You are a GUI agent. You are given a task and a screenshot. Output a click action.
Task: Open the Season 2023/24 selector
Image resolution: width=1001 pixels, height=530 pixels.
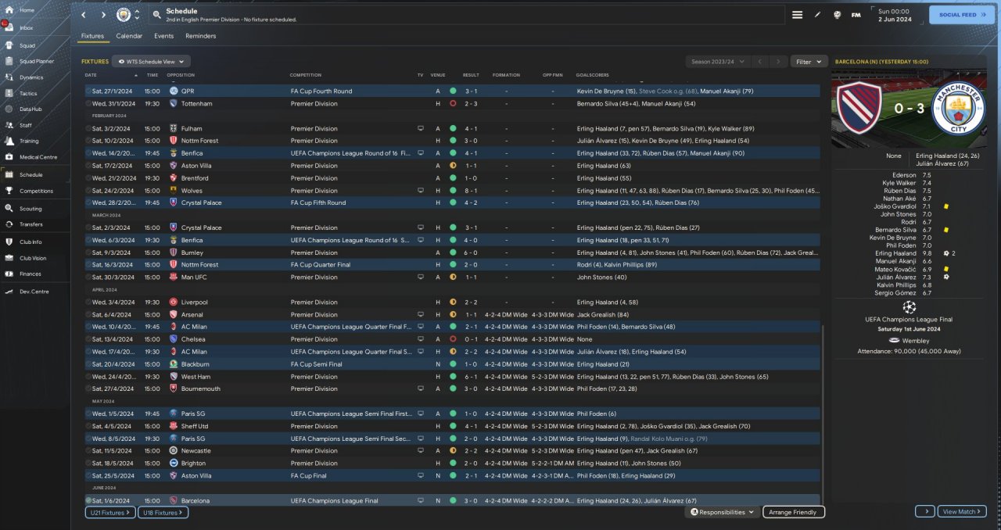(x=718, y=61)
